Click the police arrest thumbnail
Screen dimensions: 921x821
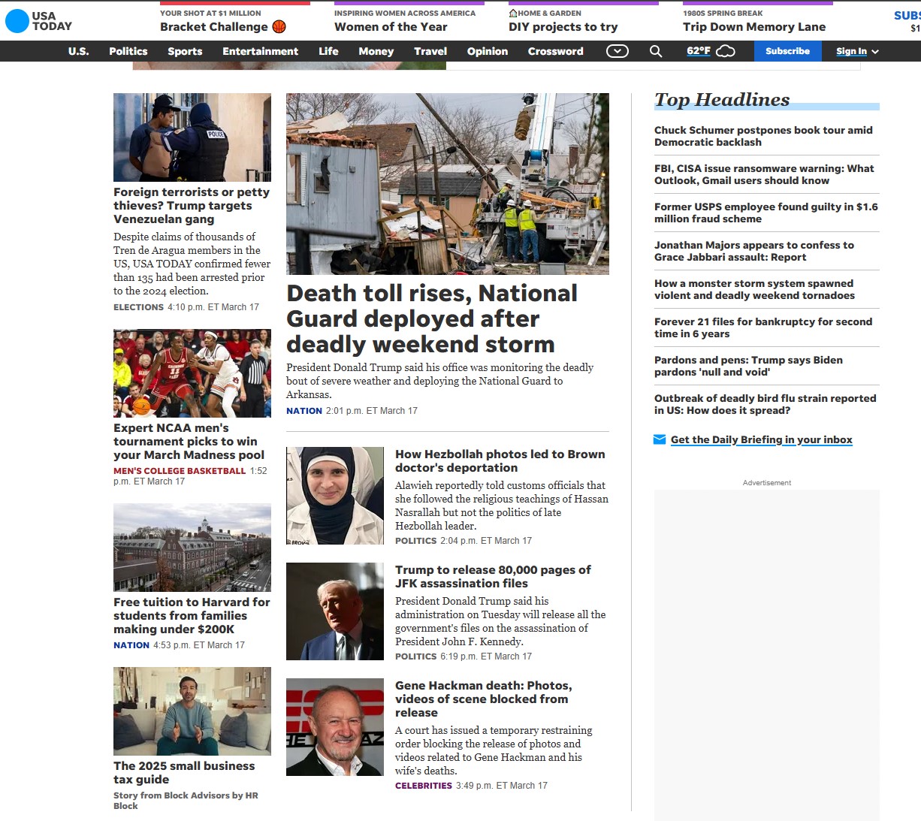(192, 137)
